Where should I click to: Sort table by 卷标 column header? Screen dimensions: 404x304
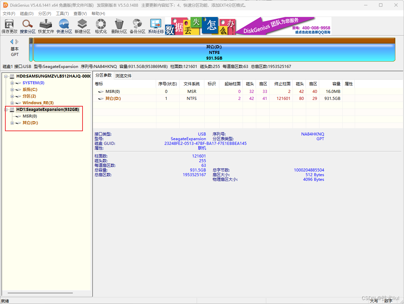pos(124,84)
